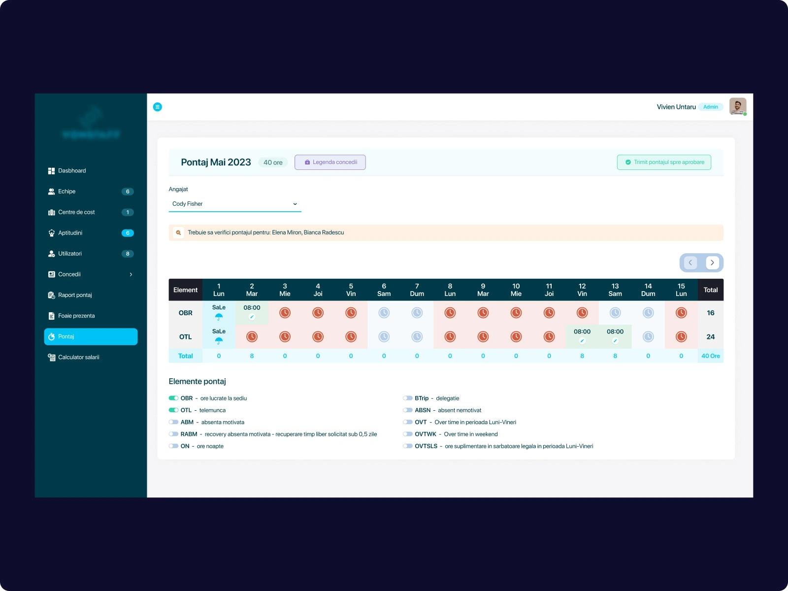Click the 40 Ore total cell
788x591 pixels.
711,356
